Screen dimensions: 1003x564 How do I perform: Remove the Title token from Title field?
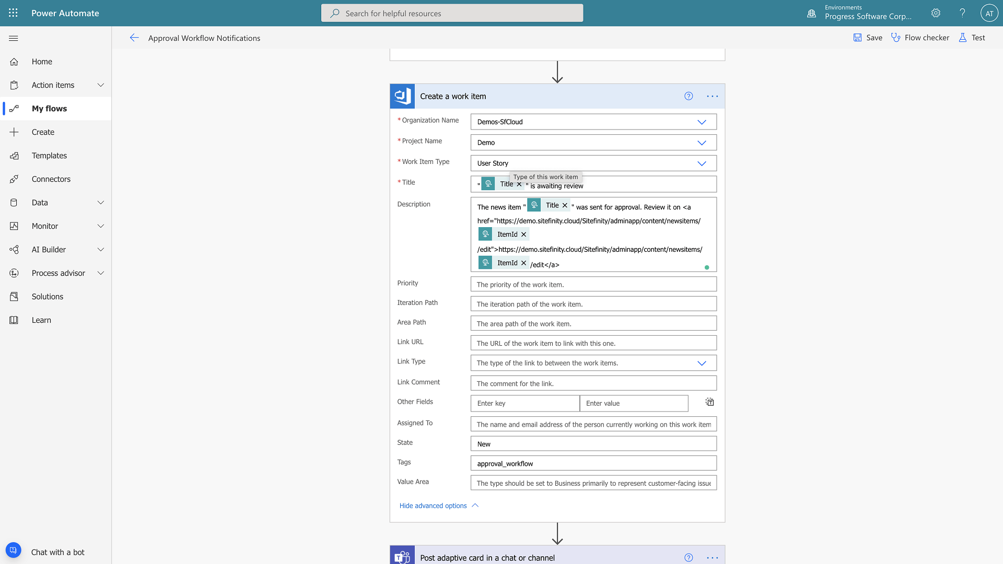519,184
